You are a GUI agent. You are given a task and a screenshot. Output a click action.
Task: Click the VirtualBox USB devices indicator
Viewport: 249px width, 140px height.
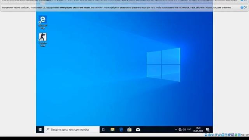tap(219, 135)
